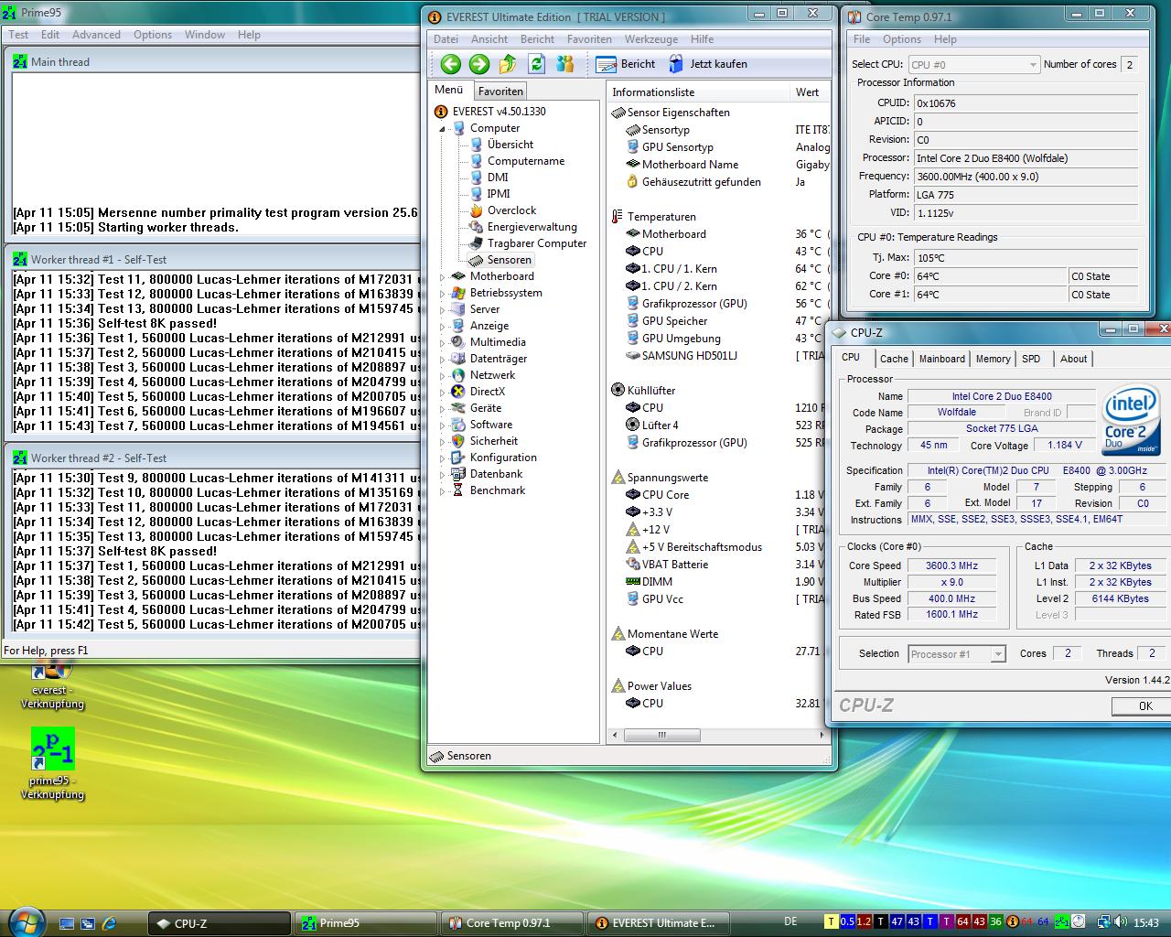1171x937 pixels.
Task: Click Jetzt kaufen in EVEREST toolbar
Action: pos(708,64)
